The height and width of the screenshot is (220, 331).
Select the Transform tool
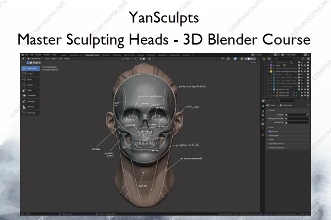30,95
